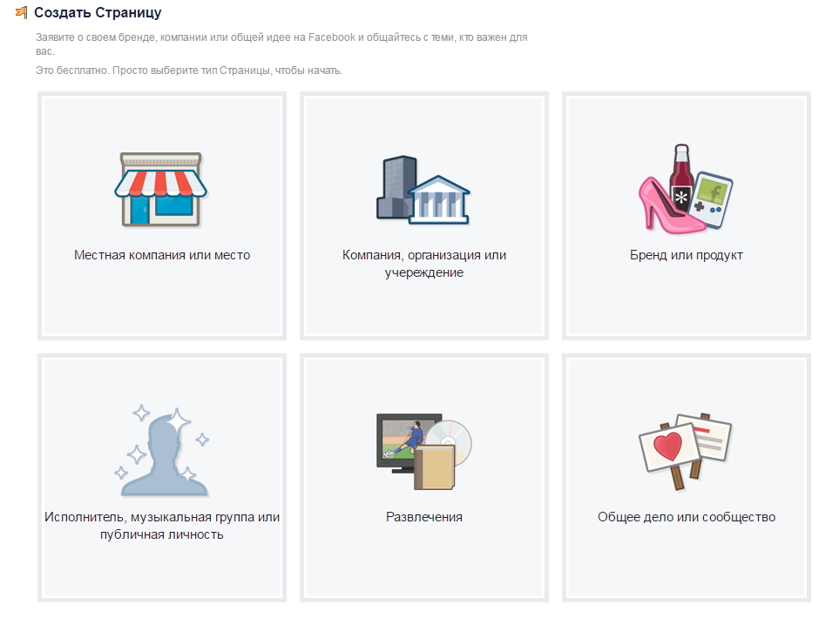Click the storefront icon with striped awning

pos(161,191)
